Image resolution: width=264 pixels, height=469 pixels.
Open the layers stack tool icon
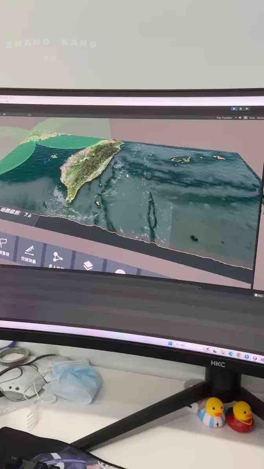pyautogui.click(x=88, y=265)
